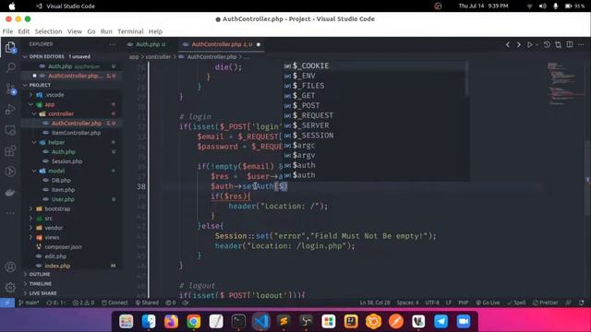Change the PHP language mode
The width and height of the screenshot is (591, 332).
point(464,302)
